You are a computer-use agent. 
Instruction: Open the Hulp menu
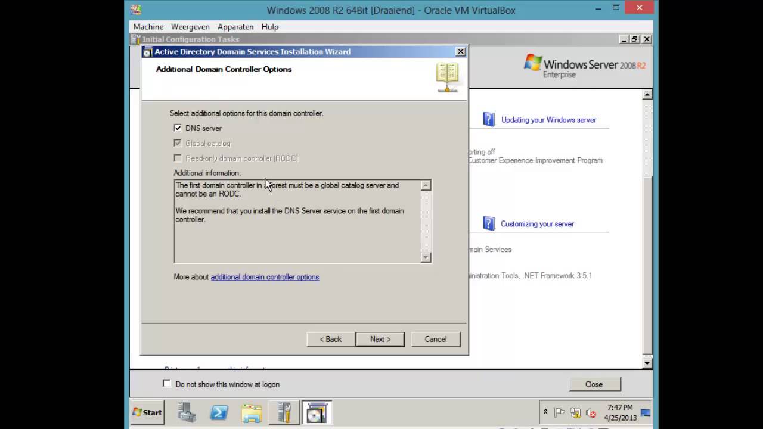click(270, 27)
